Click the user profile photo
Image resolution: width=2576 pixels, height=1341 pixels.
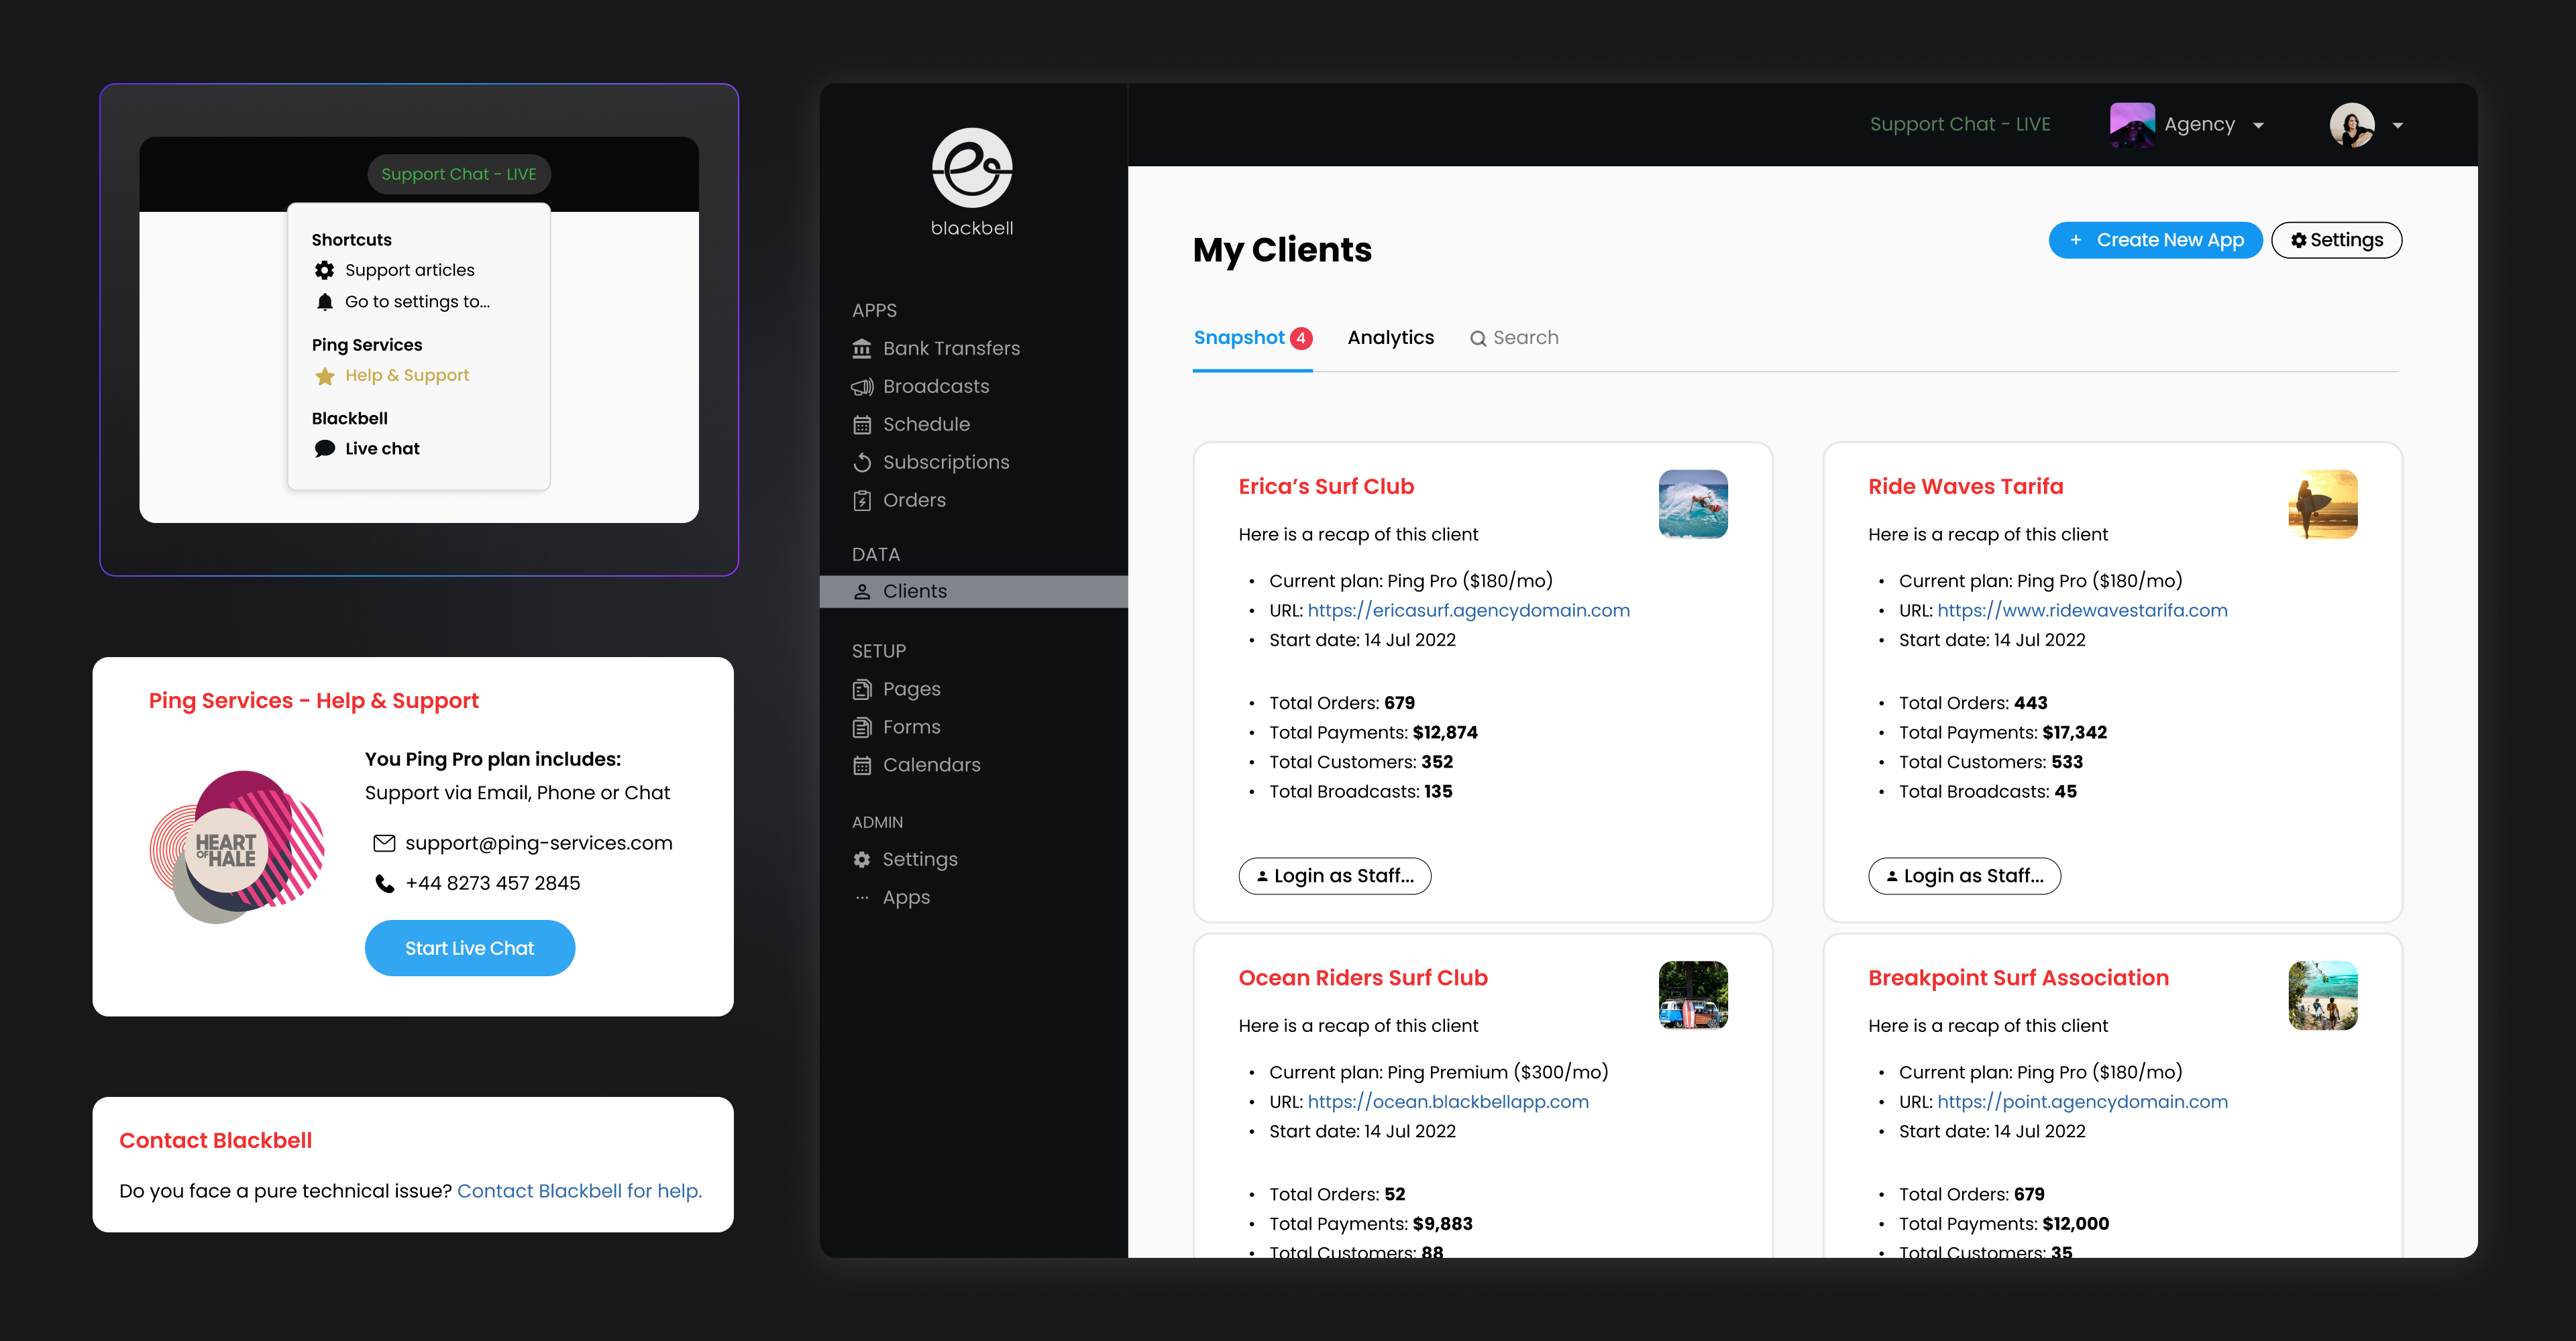[2352, 125]
